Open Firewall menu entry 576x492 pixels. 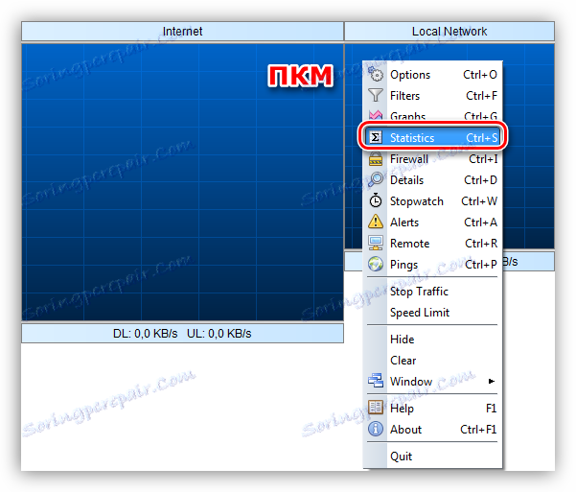tap(432, 159)
